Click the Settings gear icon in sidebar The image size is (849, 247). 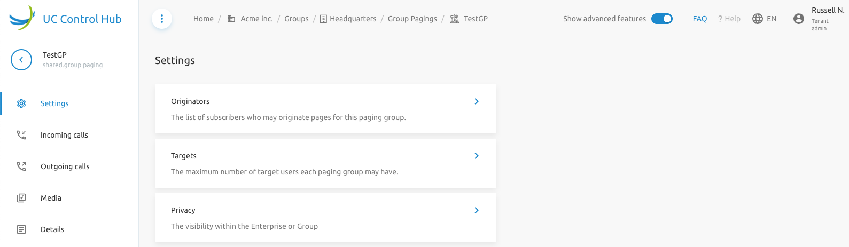(x=21, y=103)
